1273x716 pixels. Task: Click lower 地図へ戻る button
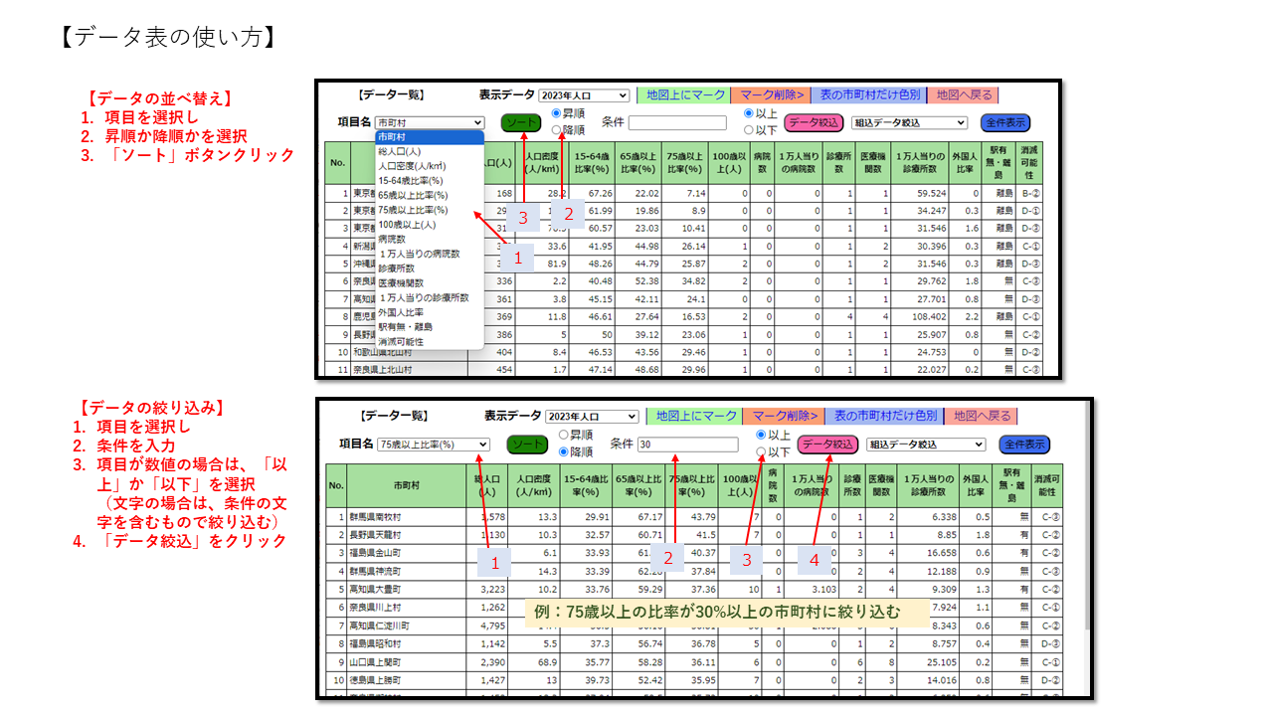pos(981,416)
